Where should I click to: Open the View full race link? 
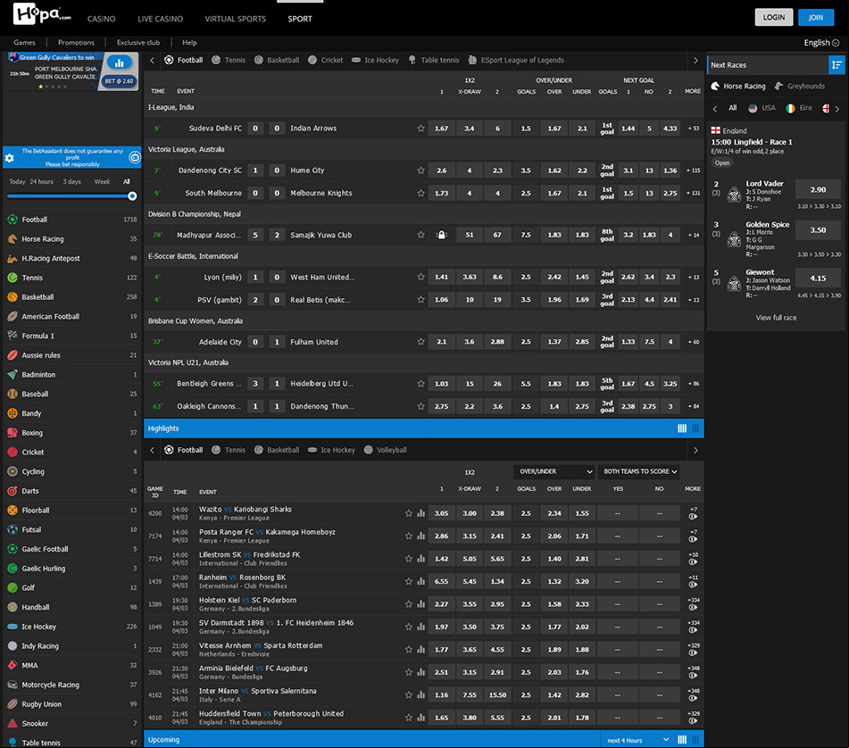tap(776, 318)
